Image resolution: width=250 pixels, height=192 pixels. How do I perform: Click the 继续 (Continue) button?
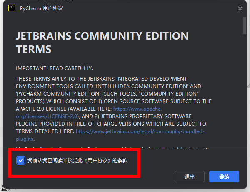pos(224,177)
